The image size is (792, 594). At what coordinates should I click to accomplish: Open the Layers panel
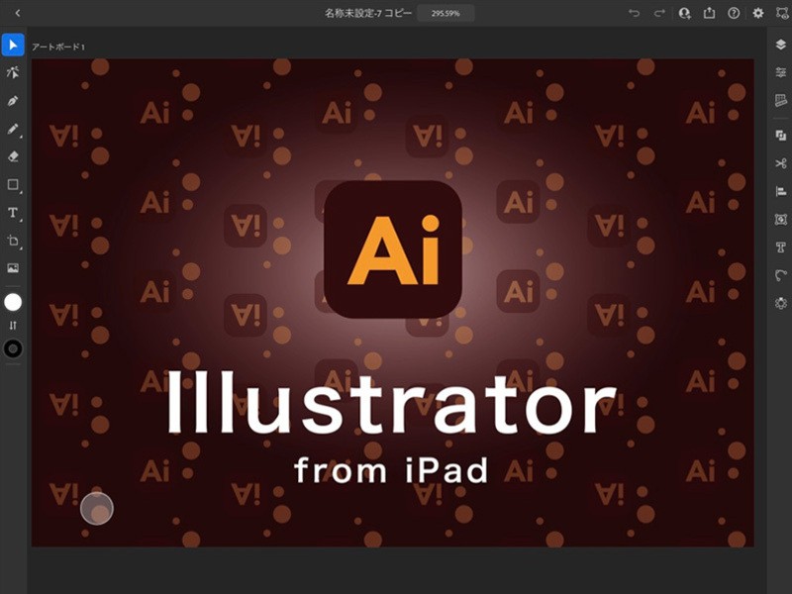780,45
